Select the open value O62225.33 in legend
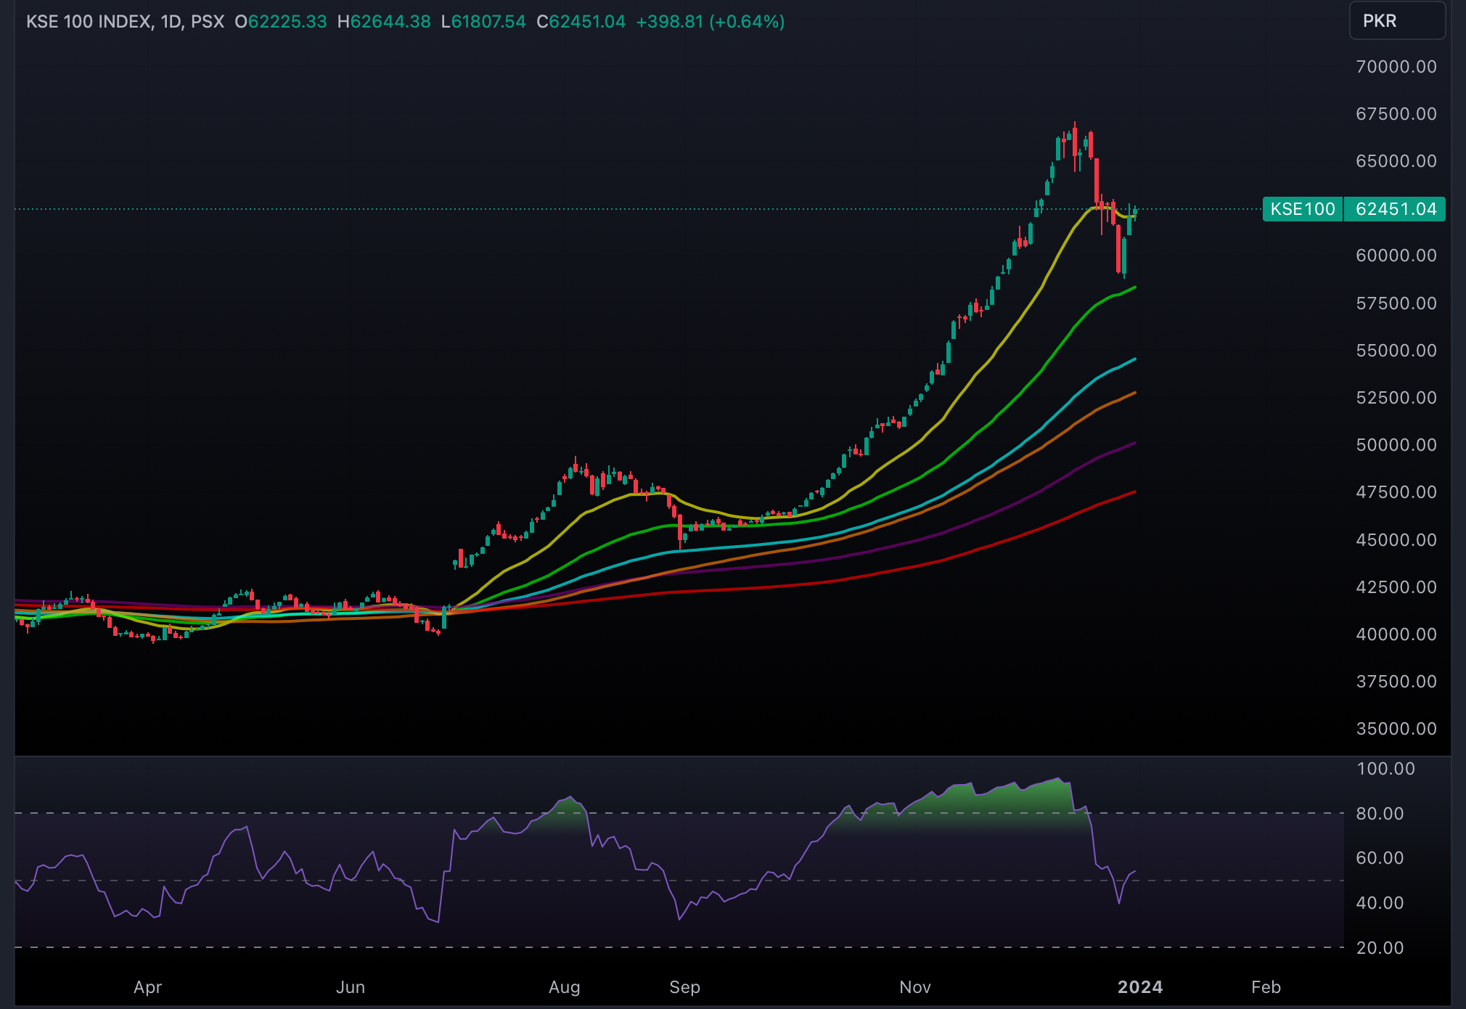Screen dimensions: 1466x1009 pyautogui.click(x=283, y=23)
